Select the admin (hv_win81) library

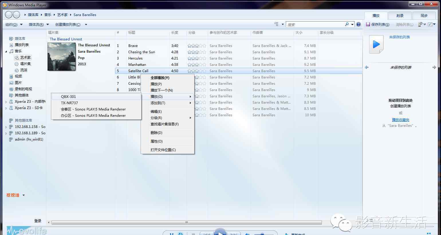26,139
